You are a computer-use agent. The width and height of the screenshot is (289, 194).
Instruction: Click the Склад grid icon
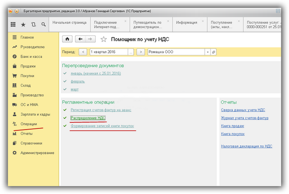click(14, 85)
